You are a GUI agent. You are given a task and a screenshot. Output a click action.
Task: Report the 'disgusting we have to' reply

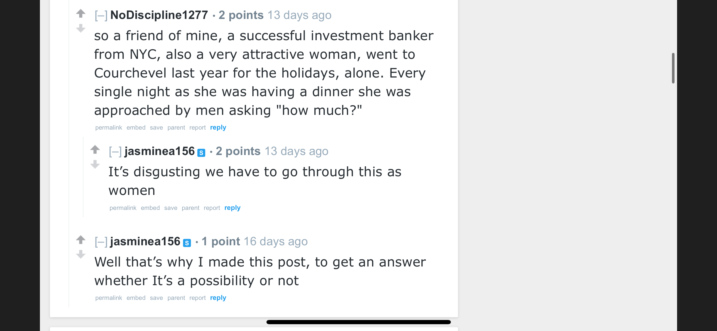tap(212, 208)
